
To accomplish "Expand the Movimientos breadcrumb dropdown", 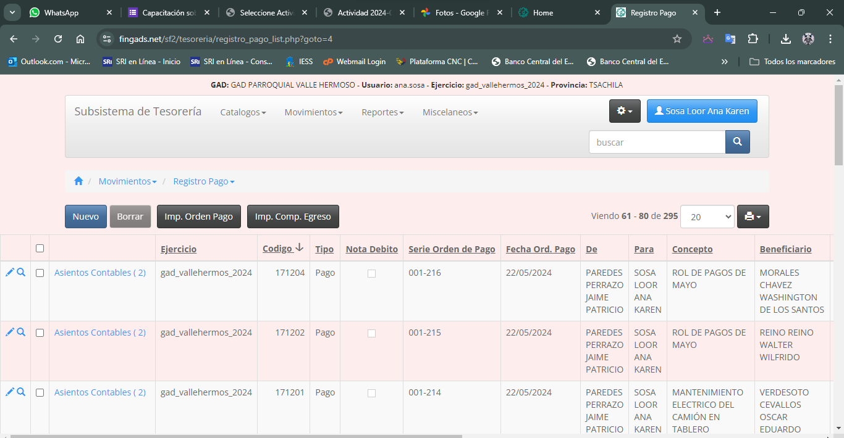I will [127, 181].
